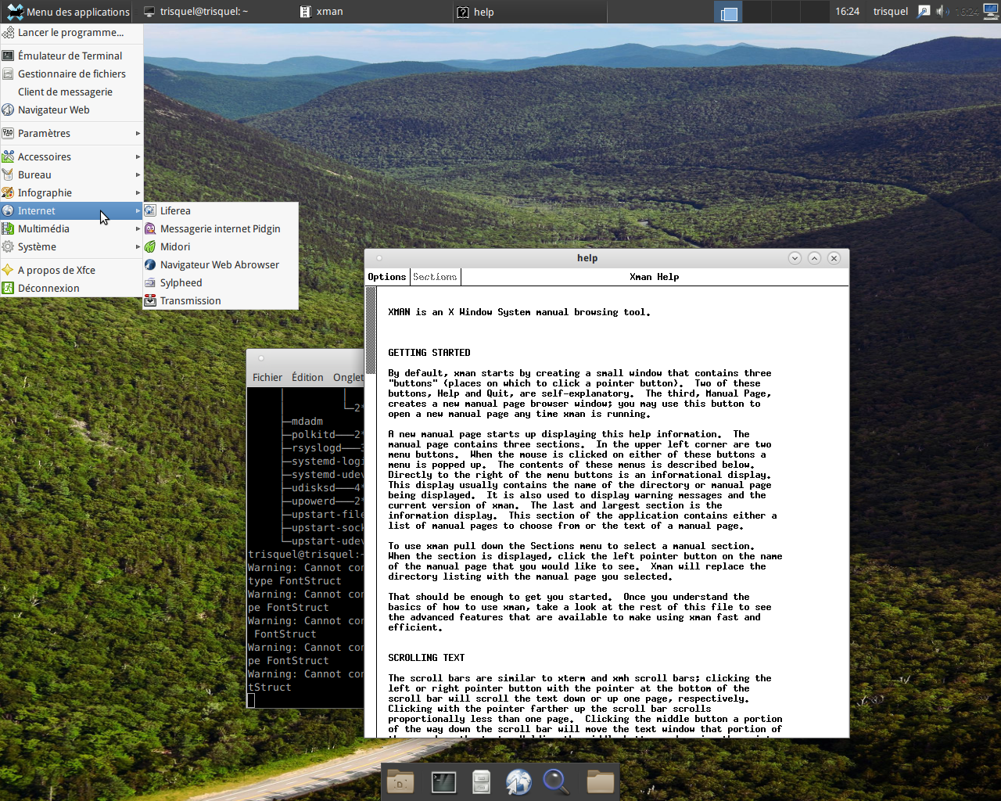Click the 16:24 panel clock
Viewport: 1001px width, 801px height.
[x=847, y=12]
